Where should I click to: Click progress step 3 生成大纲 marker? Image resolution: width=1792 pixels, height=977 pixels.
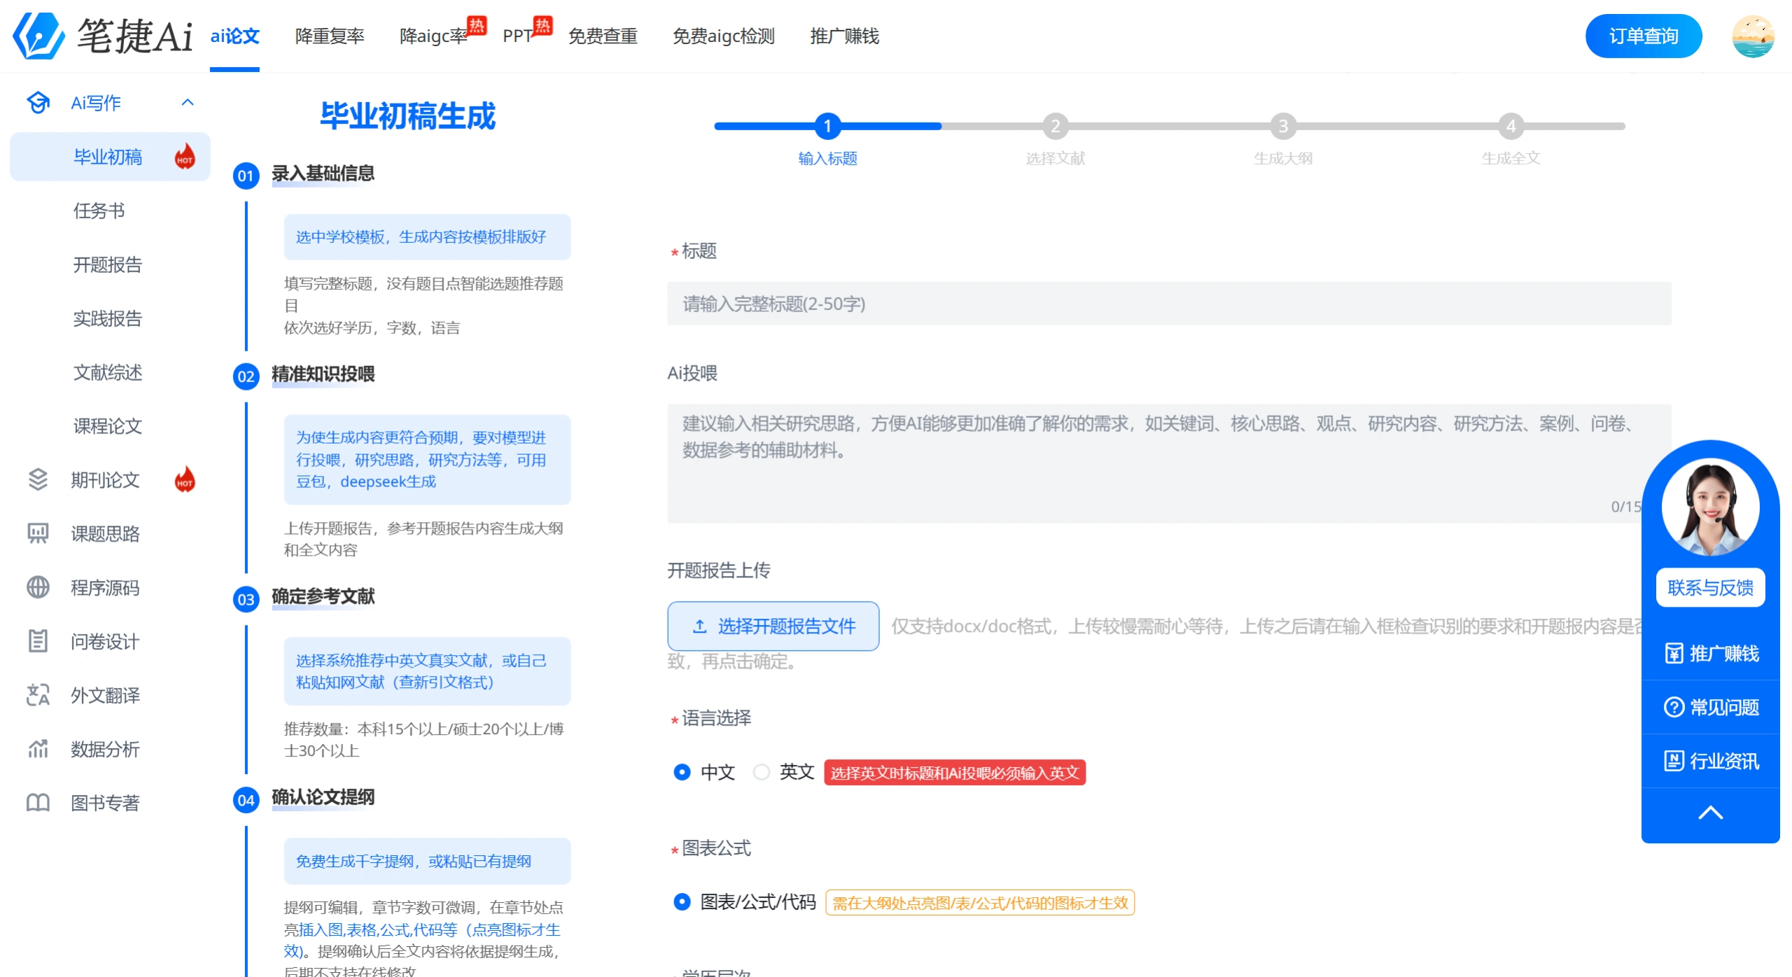[x=1282, y=126]
